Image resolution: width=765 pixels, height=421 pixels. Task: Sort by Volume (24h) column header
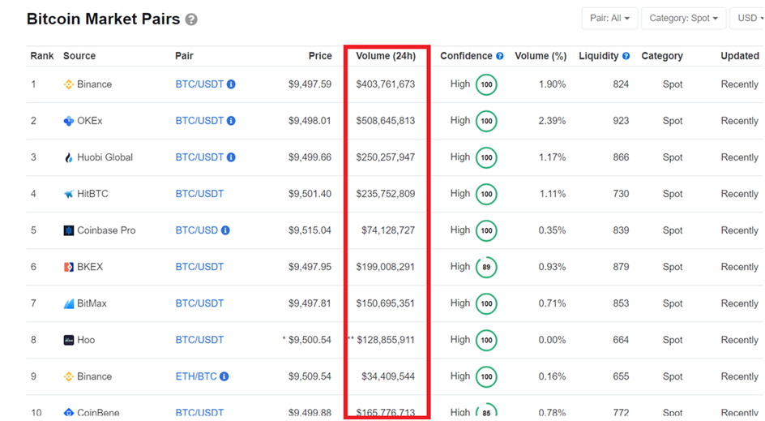[386, 56]
